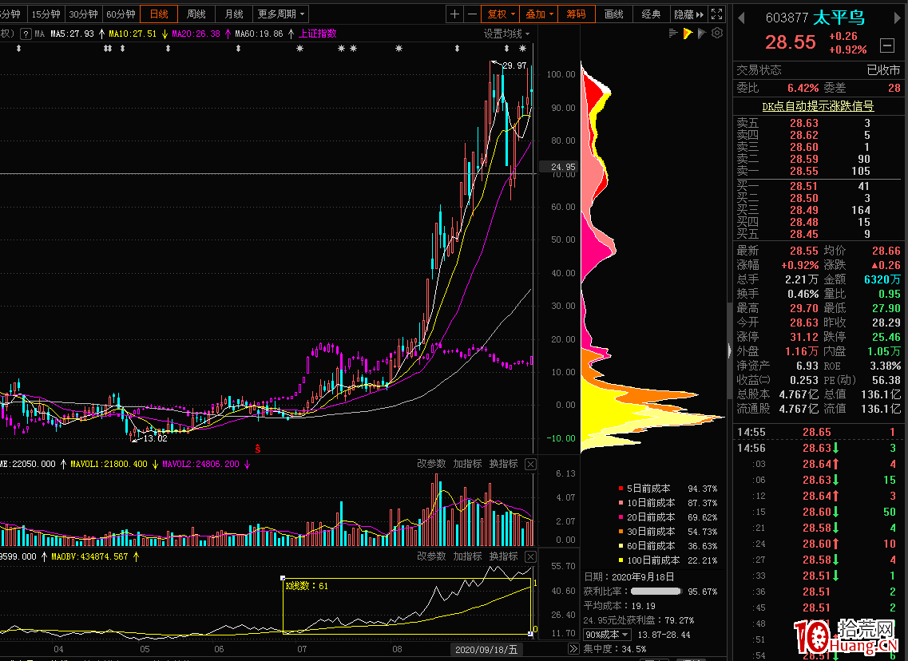Viewport: 908px width, 661px height.
Task: Click the gray flame chip distribution icon
Action: pyautogui.click(x=702, y=34)
